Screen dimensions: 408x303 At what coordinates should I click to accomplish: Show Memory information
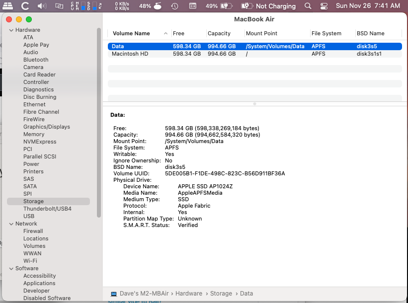[34, 134]
